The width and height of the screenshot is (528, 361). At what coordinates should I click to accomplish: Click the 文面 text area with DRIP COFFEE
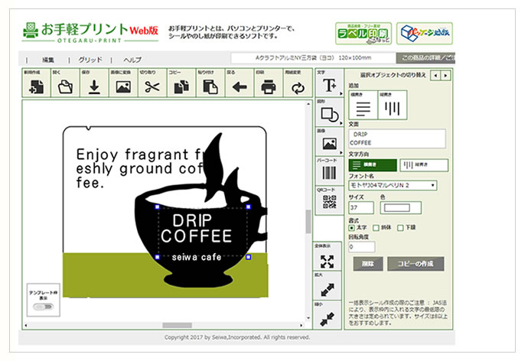(x=397, y=138)
